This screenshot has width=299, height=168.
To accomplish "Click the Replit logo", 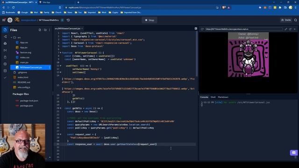I will 10,20.
